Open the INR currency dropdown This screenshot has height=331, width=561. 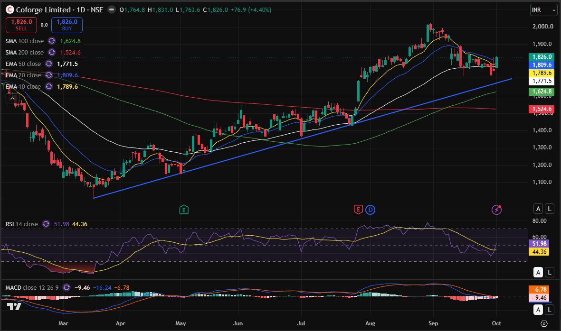tap(543, 10)
